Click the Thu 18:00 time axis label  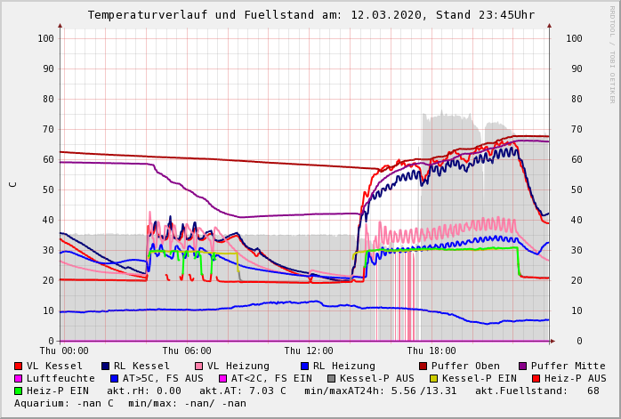pyautogui.click(x=431, y=351)
